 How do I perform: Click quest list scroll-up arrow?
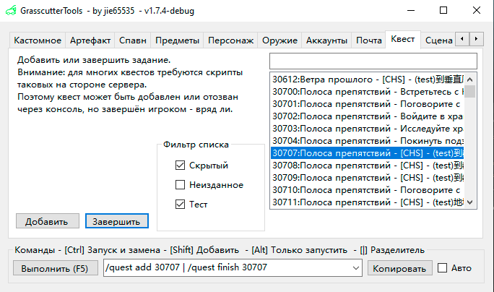(x=470, y=79)
